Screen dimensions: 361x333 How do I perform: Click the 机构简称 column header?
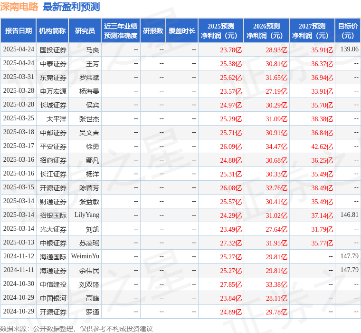click(52, 31)
